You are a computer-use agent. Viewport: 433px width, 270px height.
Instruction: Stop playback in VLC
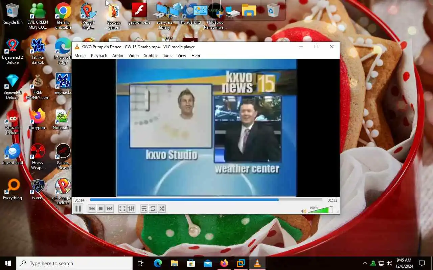click(101, 209)
